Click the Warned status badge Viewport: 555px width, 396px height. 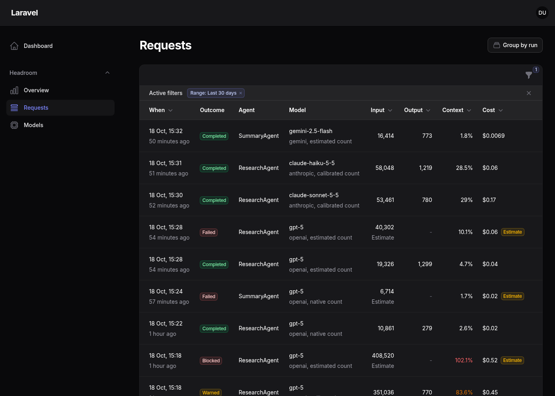tap(211, 392)
